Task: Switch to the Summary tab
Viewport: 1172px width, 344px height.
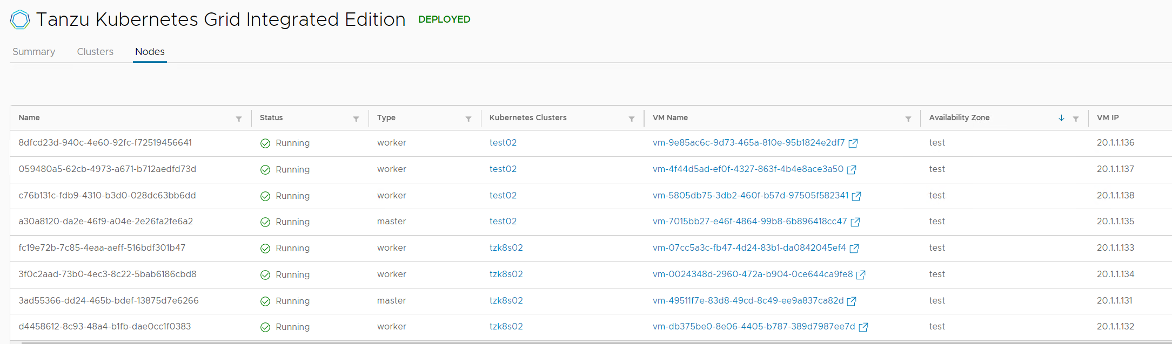Action: click(x=34, y=52)
